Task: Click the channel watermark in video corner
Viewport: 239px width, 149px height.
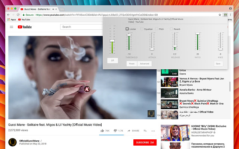Action: [151, 114]
